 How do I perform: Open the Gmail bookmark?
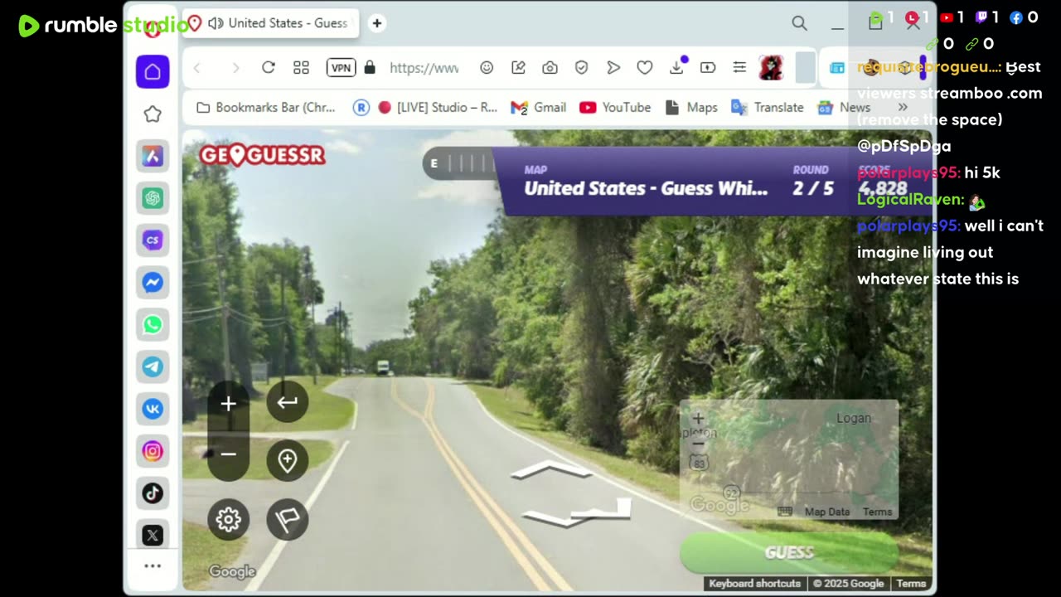(x=538, y=107)
